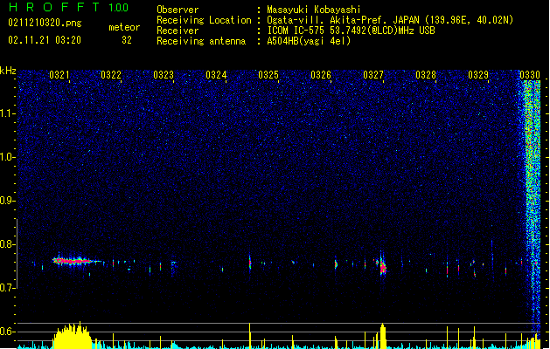The width and height of the screenshot is (550, 349).
Task: Select antenna text A504HB(yagi 4el)
Action: (309, 41)
